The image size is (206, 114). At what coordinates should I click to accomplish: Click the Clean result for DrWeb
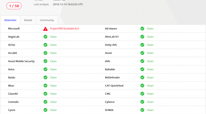tap(150, 110)
